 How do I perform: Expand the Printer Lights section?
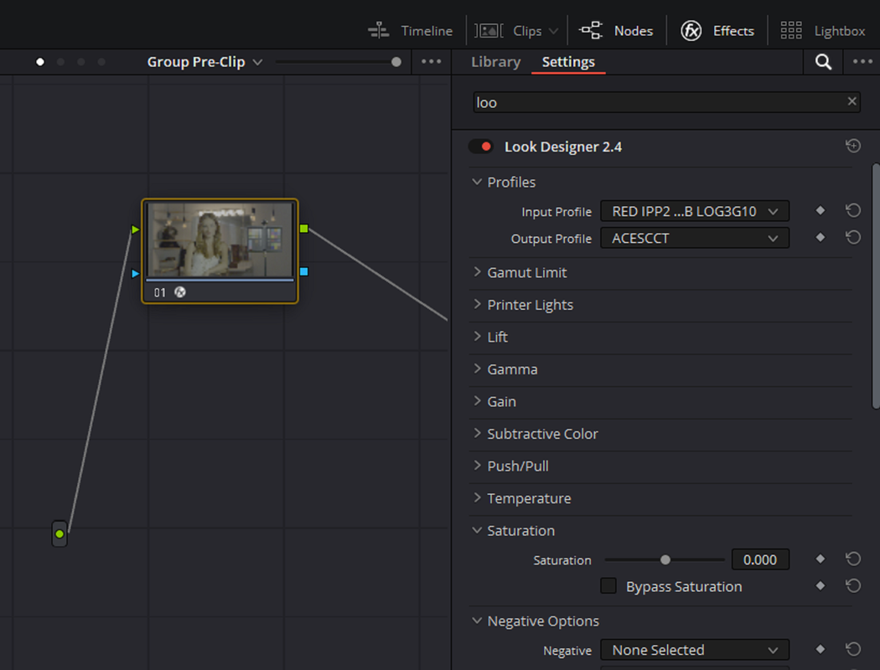coord(477,305)
